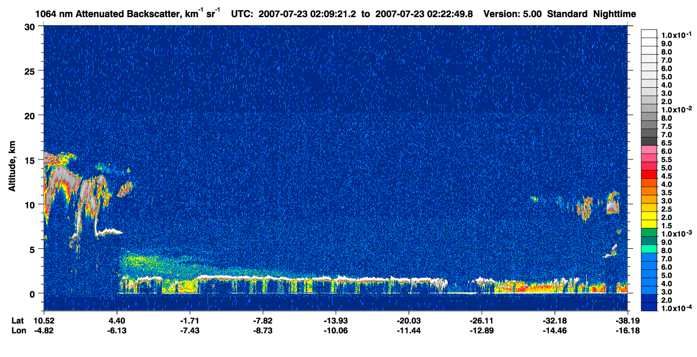Image resolution: width=697 pixels, height=357 pixels.
Task: Click the longitude value '-14.46'
Action: (555, 330)
